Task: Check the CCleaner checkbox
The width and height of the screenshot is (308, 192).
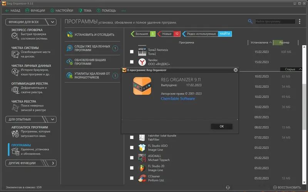Action: pyautogui.click(x=132, y=178)
